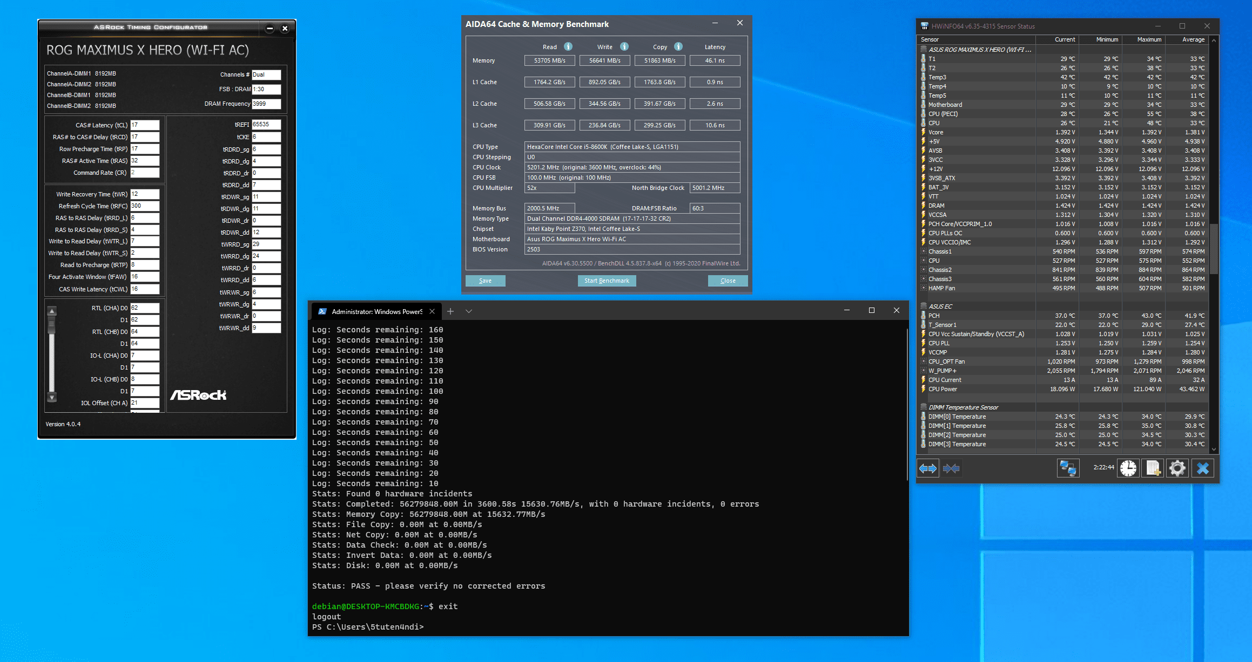Click CPU Power bolt icon in HWiNFO
The height and width of the screenshot is (662, 1252).
[x=924, y=388]
